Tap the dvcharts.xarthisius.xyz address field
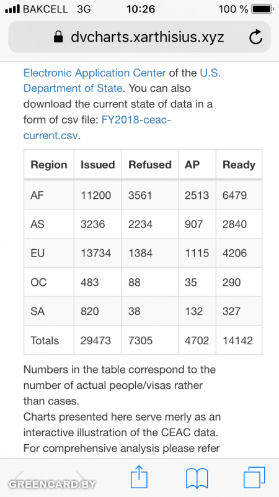 (139, 37)
